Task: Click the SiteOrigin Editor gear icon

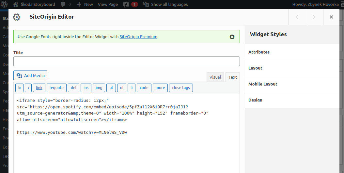Action: (x=17, y=17)
